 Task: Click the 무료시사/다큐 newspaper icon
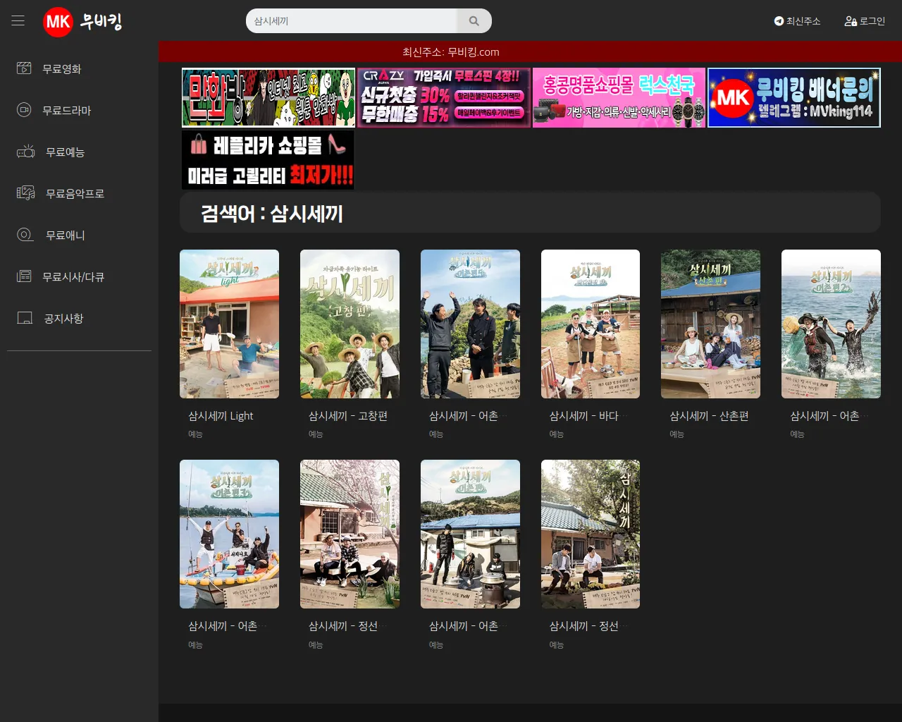(x=24, y=276)
